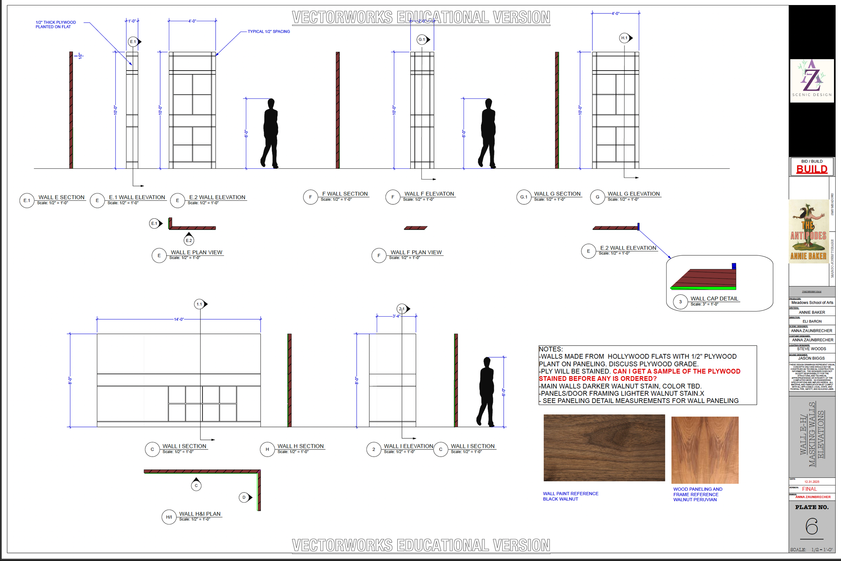
Task: Click the red BUILD label
Action: coord(812,169)
